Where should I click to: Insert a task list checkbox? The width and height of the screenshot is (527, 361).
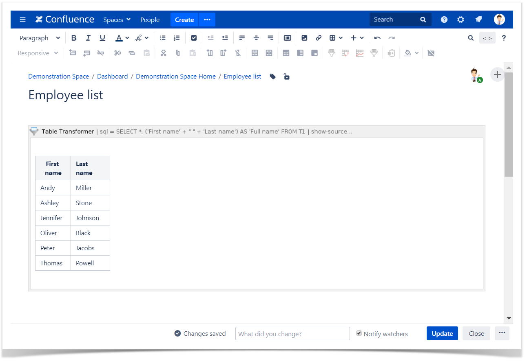[194, 38]
